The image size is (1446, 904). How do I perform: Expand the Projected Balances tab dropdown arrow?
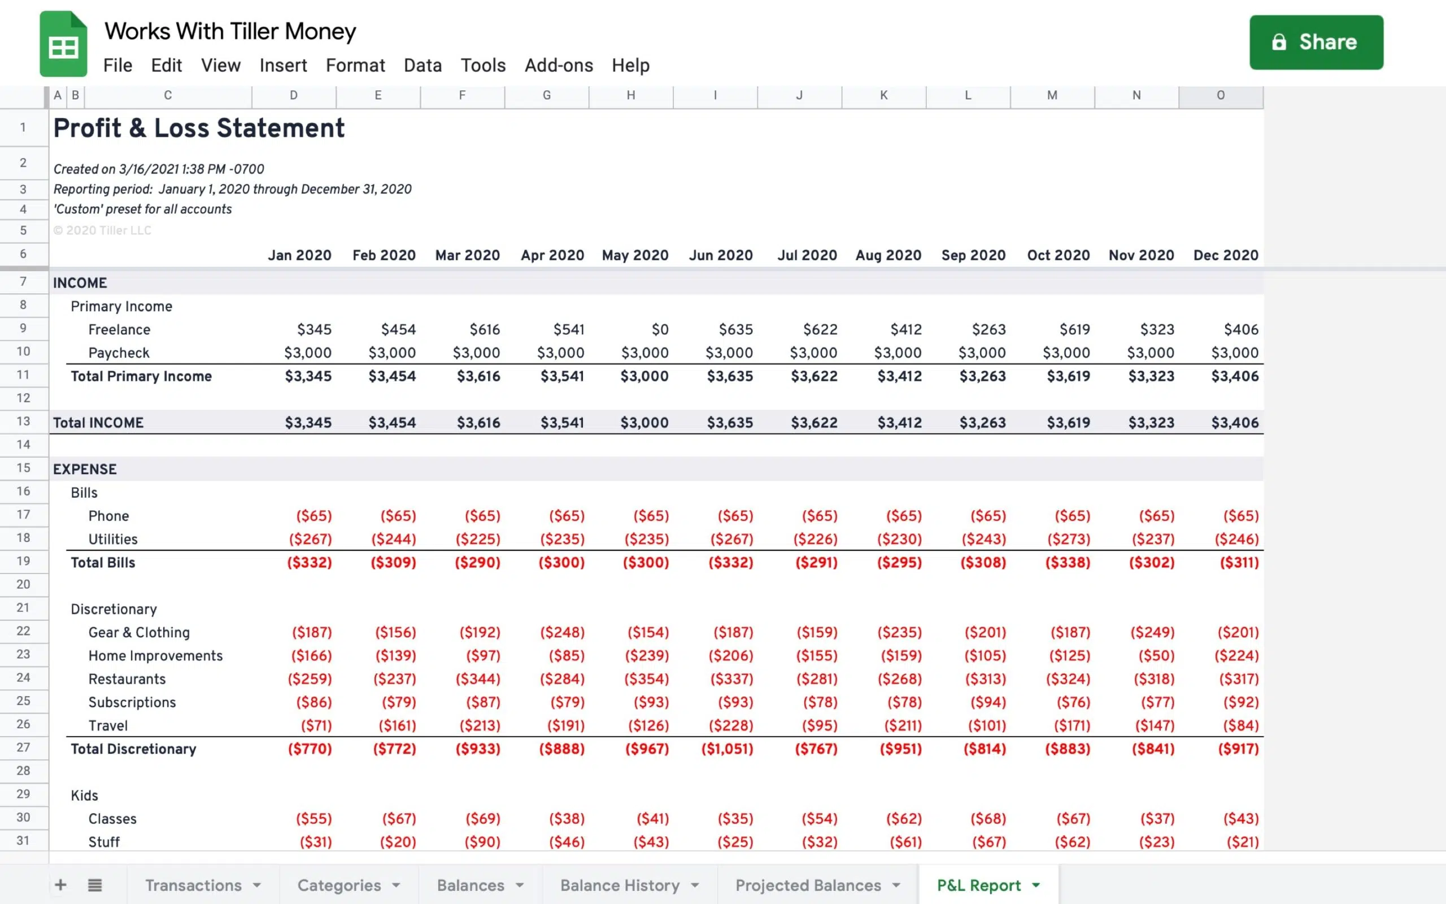[x=896, y=885]
